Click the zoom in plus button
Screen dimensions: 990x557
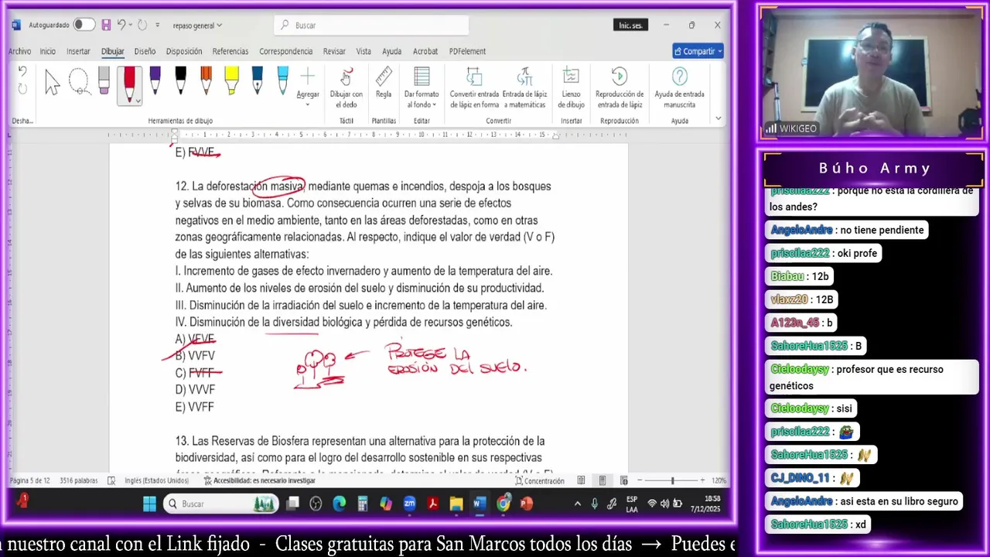coord(702,480)
